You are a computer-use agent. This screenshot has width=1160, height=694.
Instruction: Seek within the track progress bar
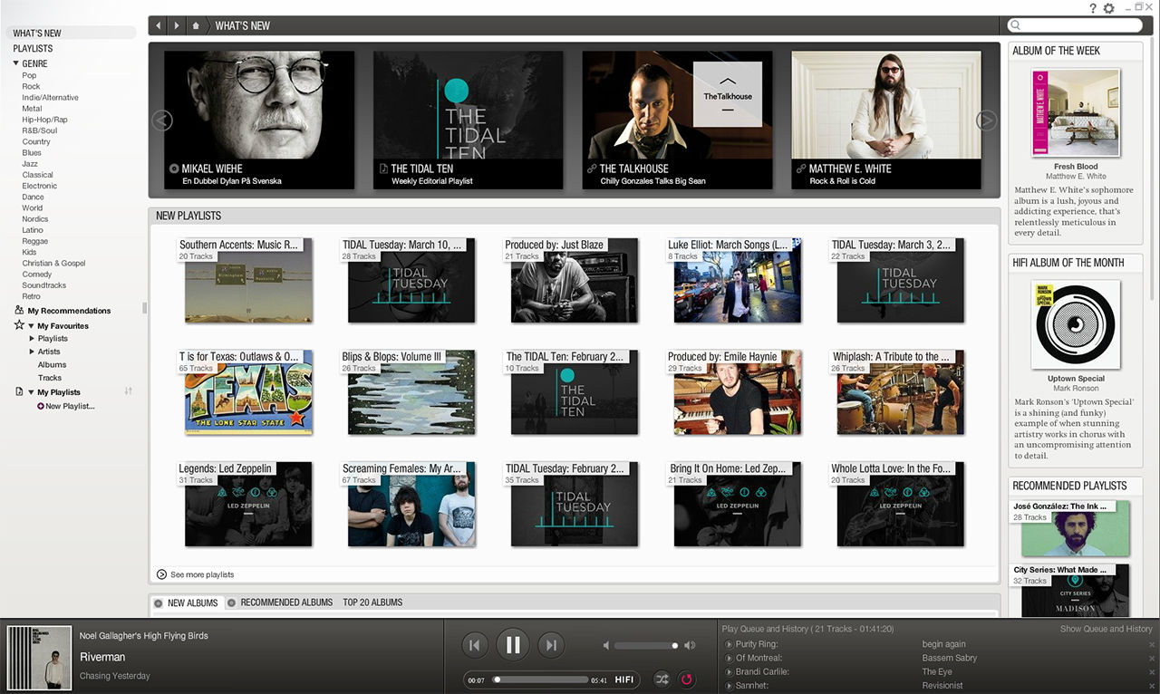[541, 680]
